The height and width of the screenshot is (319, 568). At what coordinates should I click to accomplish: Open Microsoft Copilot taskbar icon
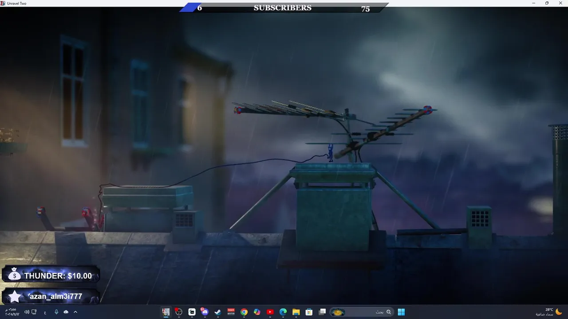257,312
